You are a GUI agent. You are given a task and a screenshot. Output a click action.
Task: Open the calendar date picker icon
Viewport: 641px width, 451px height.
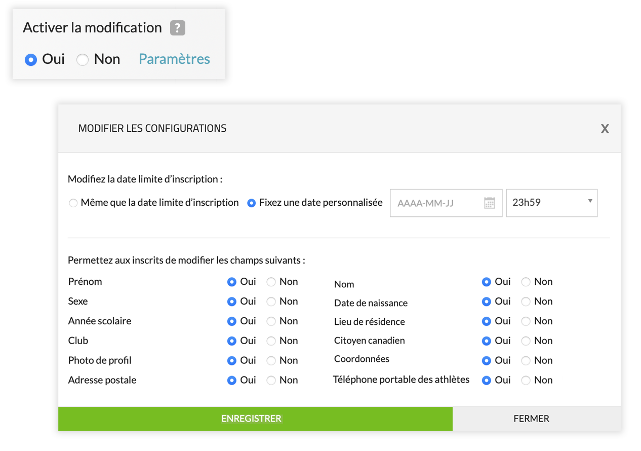[x=489, y=203]
